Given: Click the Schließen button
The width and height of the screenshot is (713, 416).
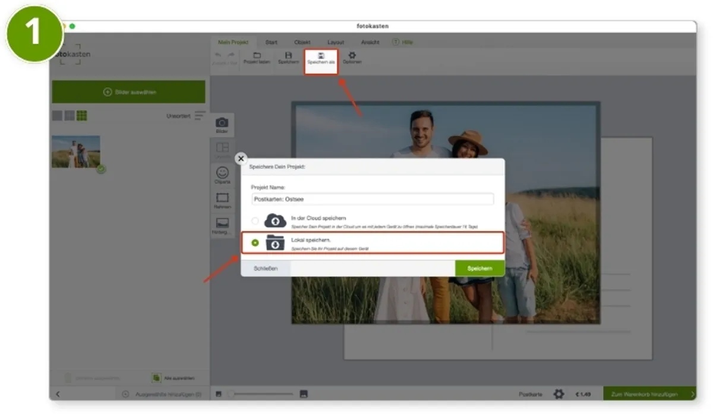Looking at the screenshot, I should pos(266,268).
